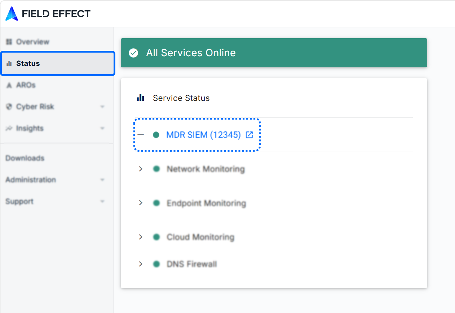Click the DNS Firewall label
Image resolution: width=455 pixels, height=313 pixels.
192,264
